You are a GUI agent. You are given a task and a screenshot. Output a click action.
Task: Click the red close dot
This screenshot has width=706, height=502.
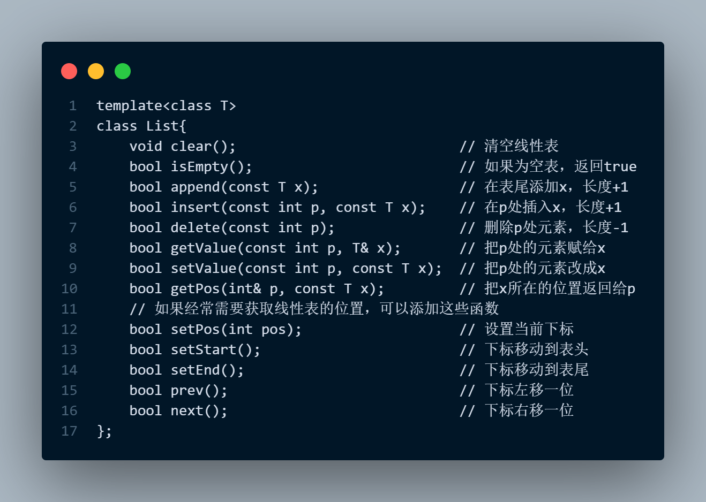tap(69, 71)
